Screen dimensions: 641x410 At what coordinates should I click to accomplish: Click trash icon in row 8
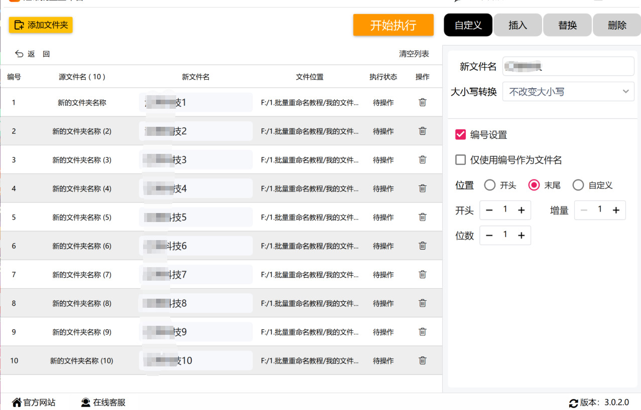[x=423, y=303]
